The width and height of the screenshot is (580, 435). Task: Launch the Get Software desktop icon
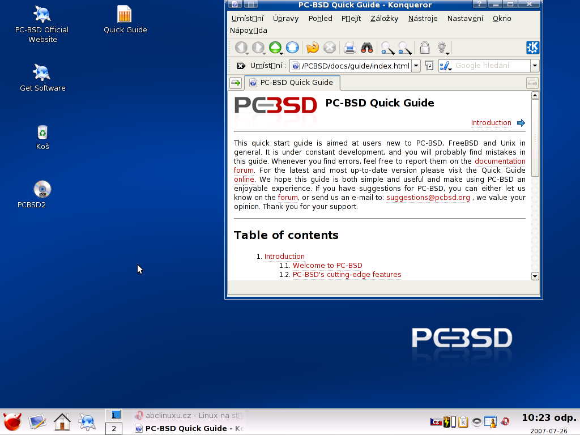42,78
